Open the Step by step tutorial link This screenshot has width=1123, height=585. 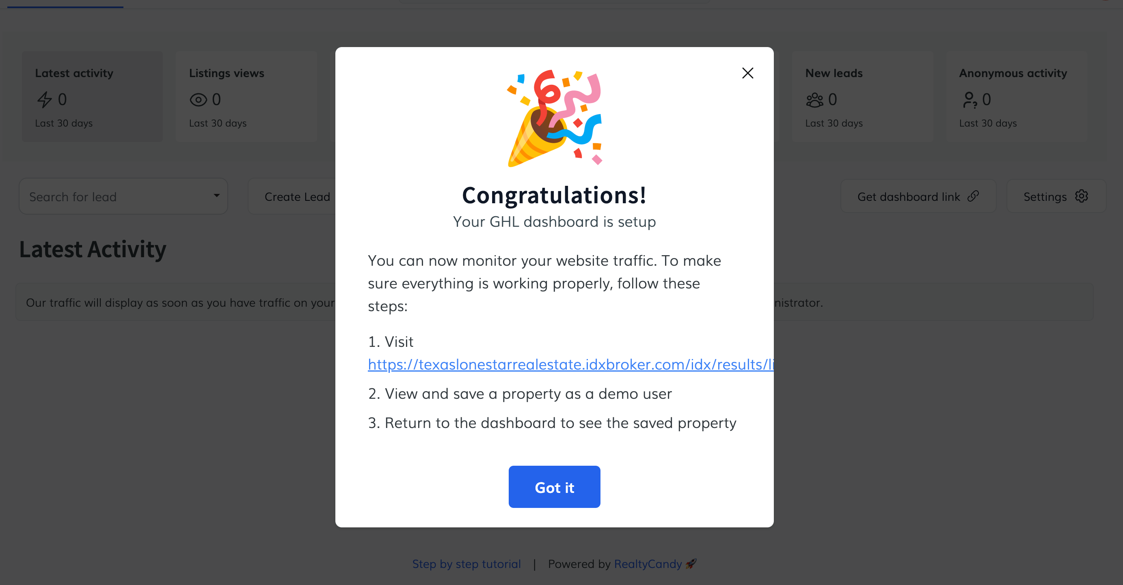[466, 563]
